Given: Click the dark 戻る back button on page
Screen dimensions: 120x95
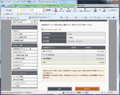Looking at the screenshot, I should coord(60,89).
